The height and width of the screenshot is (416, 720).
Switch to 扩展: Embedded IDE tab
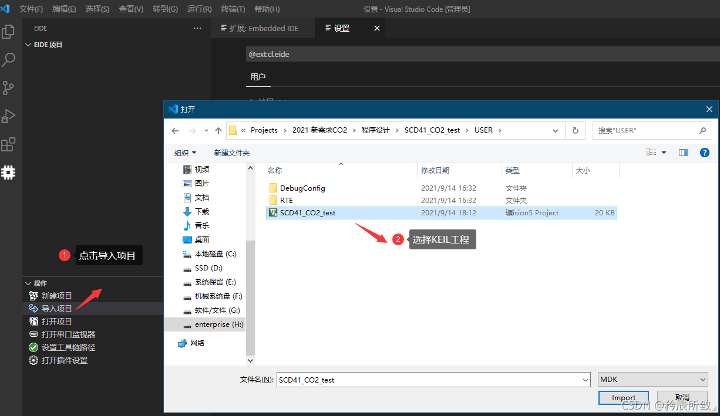click(263, 28)
